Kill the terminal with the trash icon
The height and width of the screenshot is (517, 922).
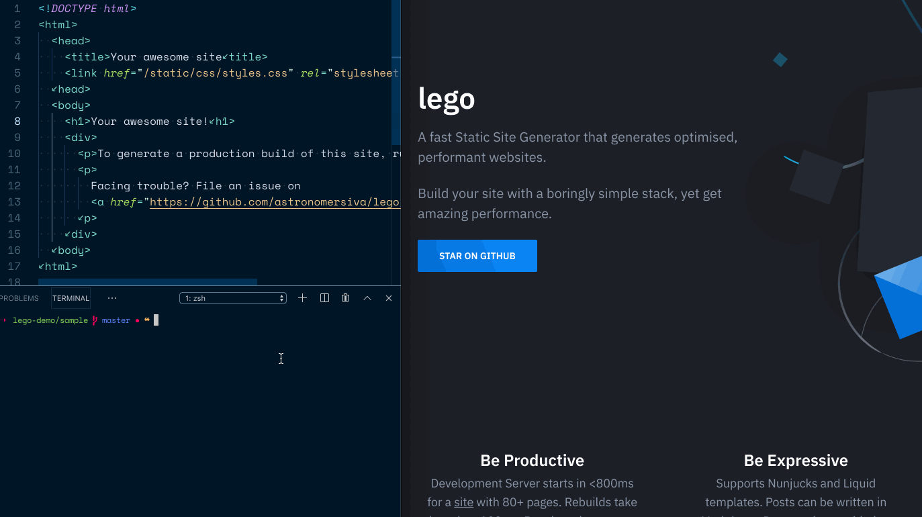coord(345,298)
